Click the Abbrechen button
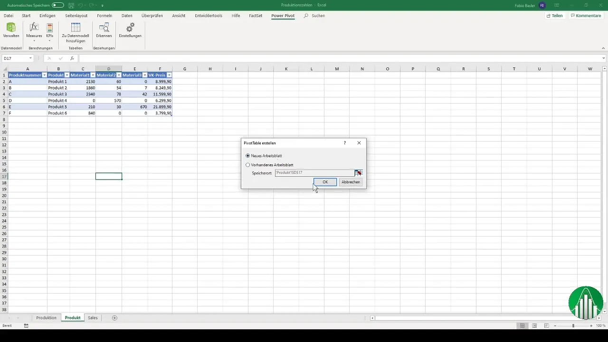 pos(351,182)
